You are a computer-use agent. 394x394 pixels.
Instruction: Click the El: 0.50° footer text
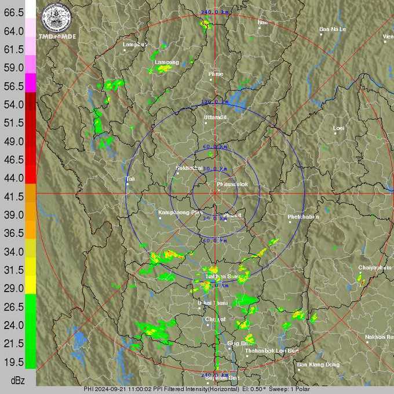[x=254, y=389]
